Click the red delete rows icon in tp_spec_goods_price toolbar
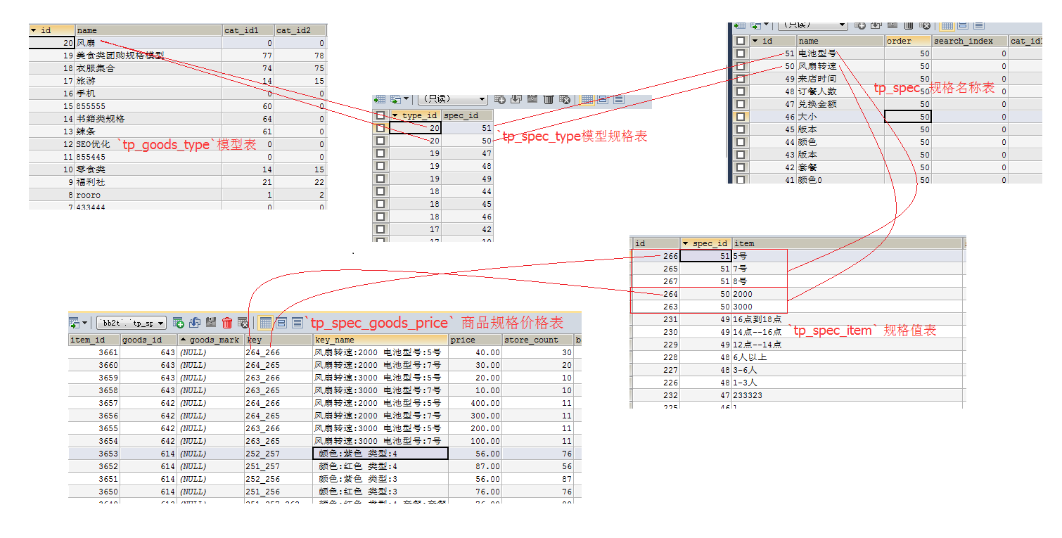The width and height of the screenshot is (1062, 538). 227,323
